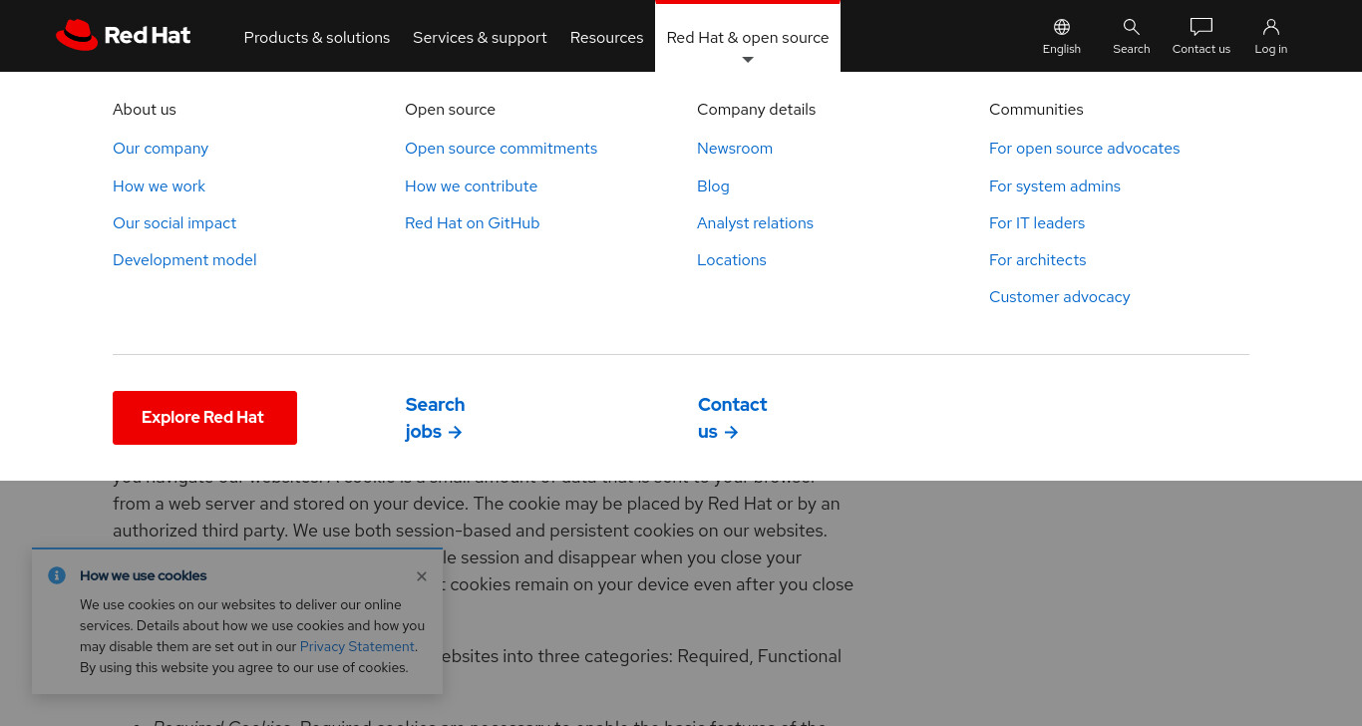Open the Resources menu

[x=606, y=37]
